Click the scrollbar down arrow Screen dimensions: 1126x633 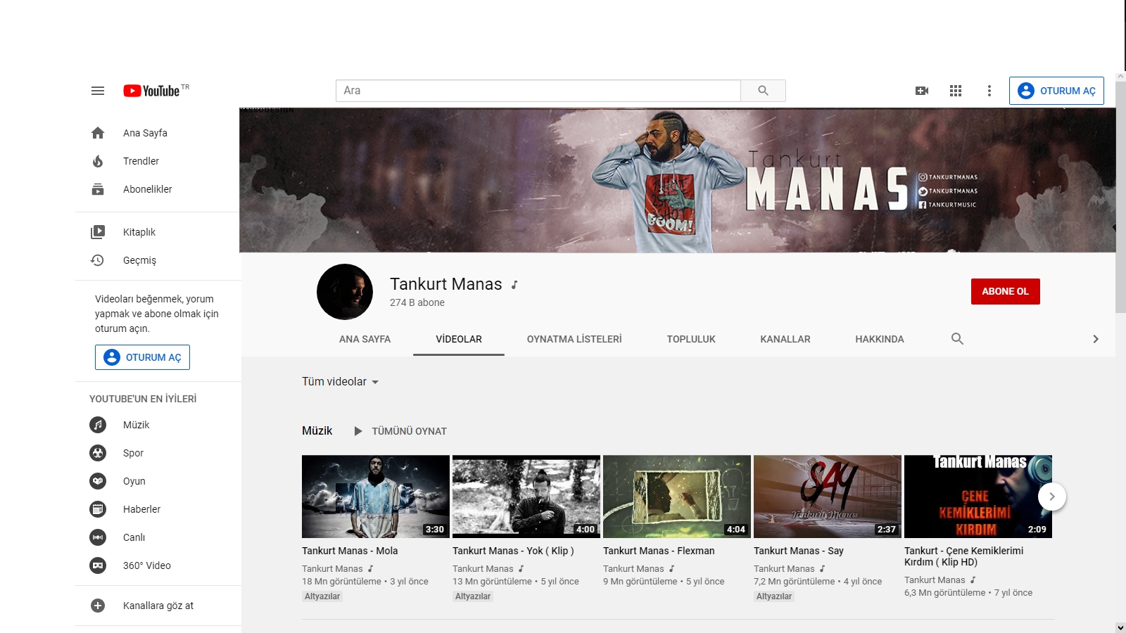[x=1120, y=627]
